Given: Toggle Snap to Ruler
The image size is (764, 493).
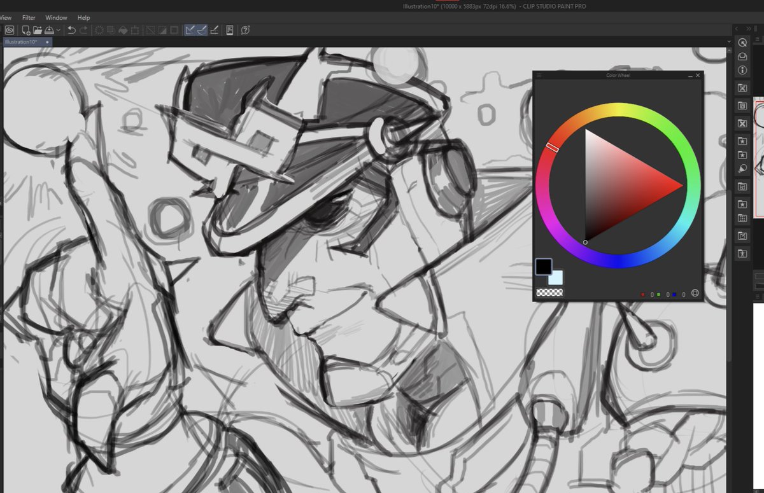Looking at the screenshot, I should [190, 30].
